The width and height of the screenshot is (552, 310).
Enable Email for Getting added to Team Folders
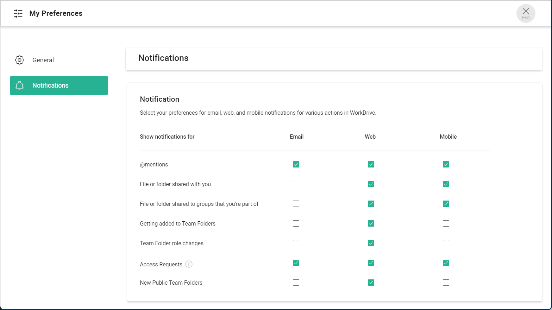click(296, 223)
